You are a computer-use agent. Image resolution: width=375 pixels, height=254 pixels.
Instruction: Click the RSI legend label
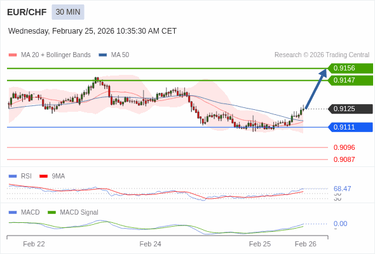pos(26,177)
